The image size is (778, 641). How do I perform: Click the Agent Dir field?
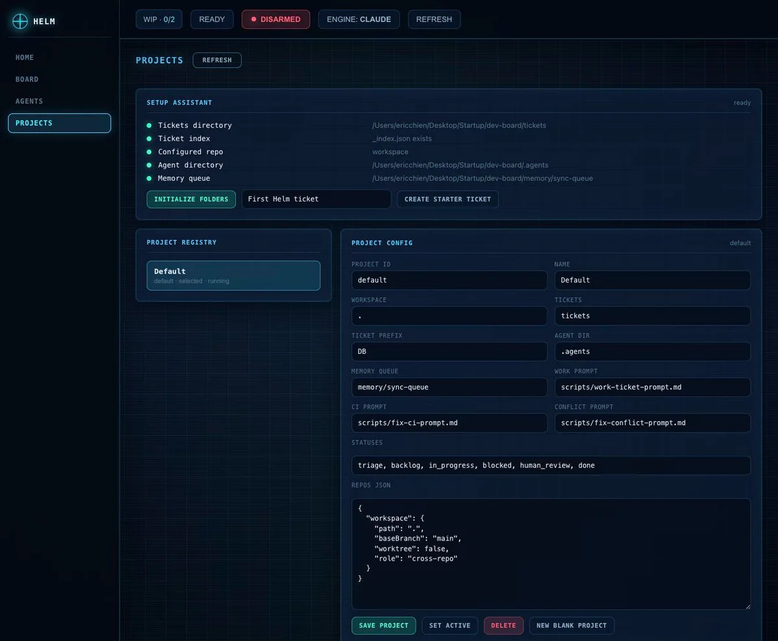(x=652, y=351)
